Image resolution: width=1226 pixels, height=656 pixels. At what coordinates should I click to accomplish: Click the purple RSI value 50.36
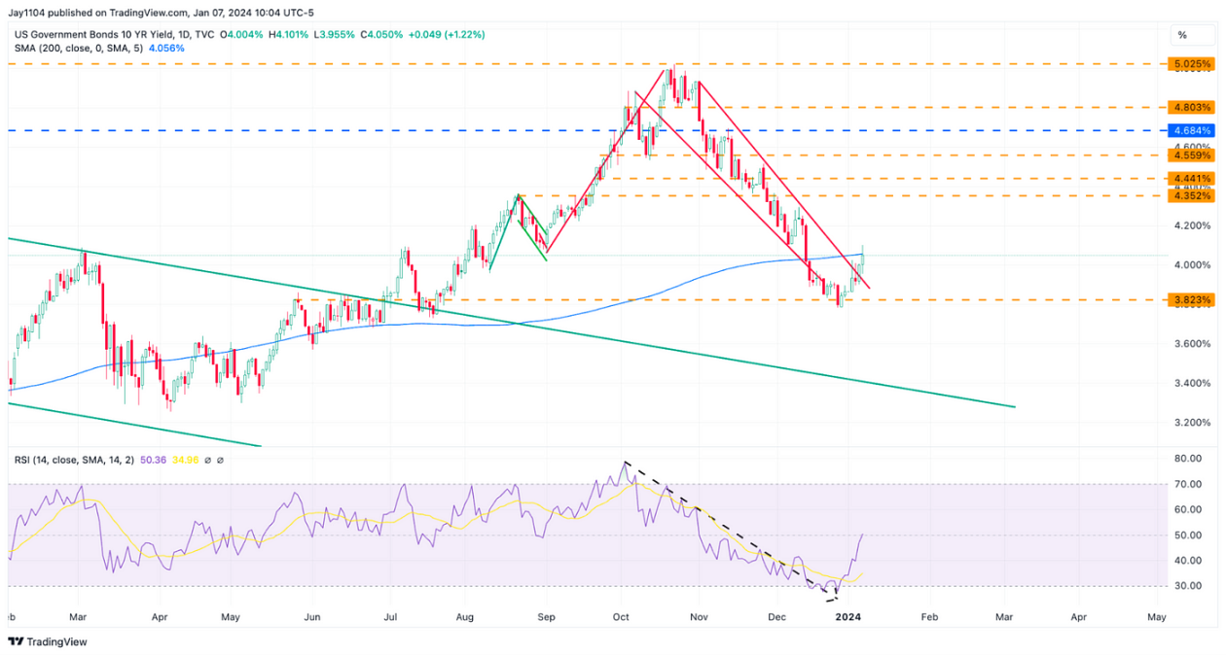pyautogui.click(x=154, y=460)
